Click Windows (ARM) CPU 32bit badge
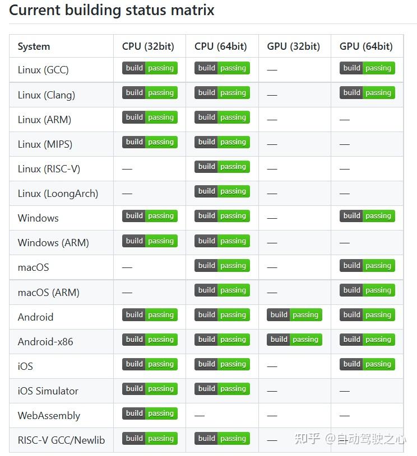This screenshot has height=456, width=417. 150,241
